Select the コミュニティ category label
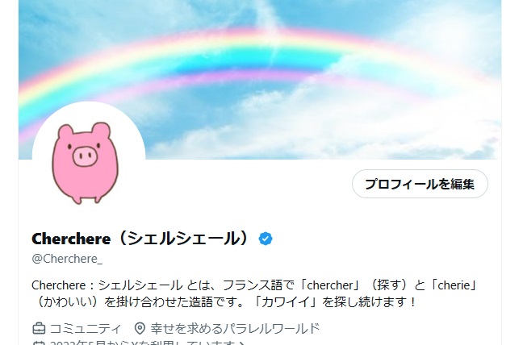Viewport: 523px width, 345px height. (x=86, y=329)
